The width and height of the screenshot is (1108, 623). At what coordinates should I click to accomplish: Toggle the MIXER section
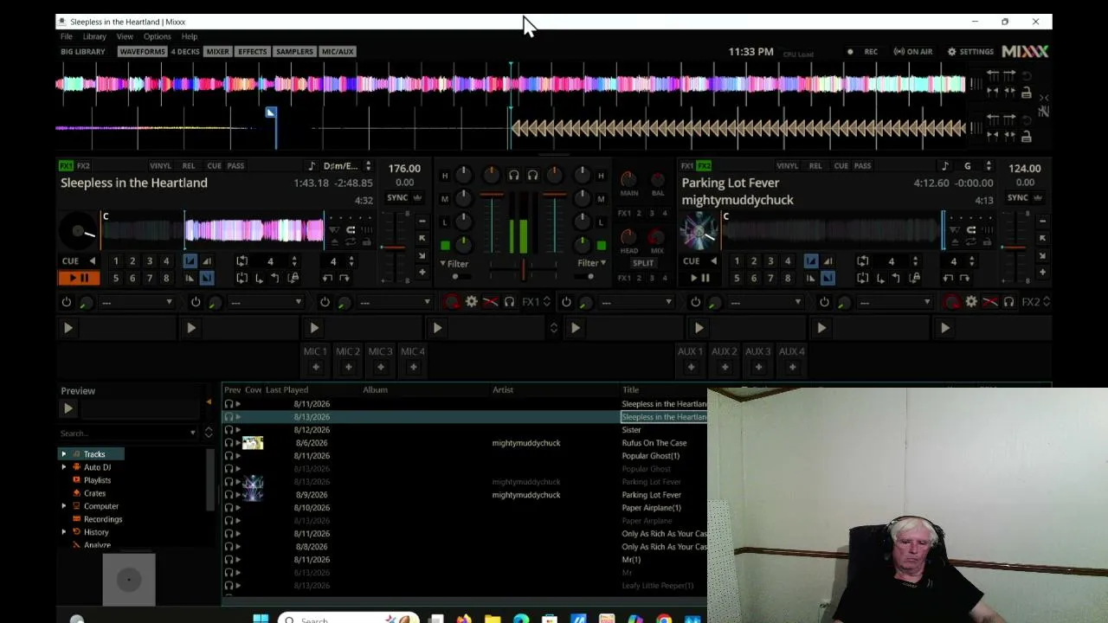tap(218, 52)
